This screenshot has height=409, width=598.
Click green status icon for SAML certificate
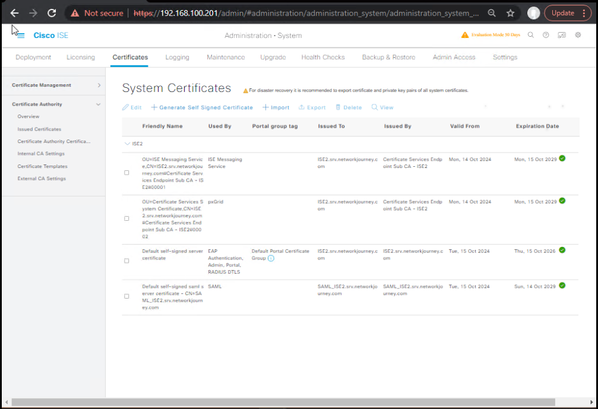562,286
